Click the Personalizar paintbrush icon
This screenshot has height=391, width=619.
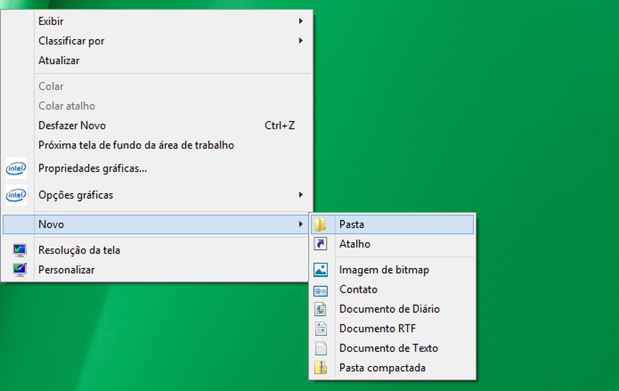click(19, 269)
